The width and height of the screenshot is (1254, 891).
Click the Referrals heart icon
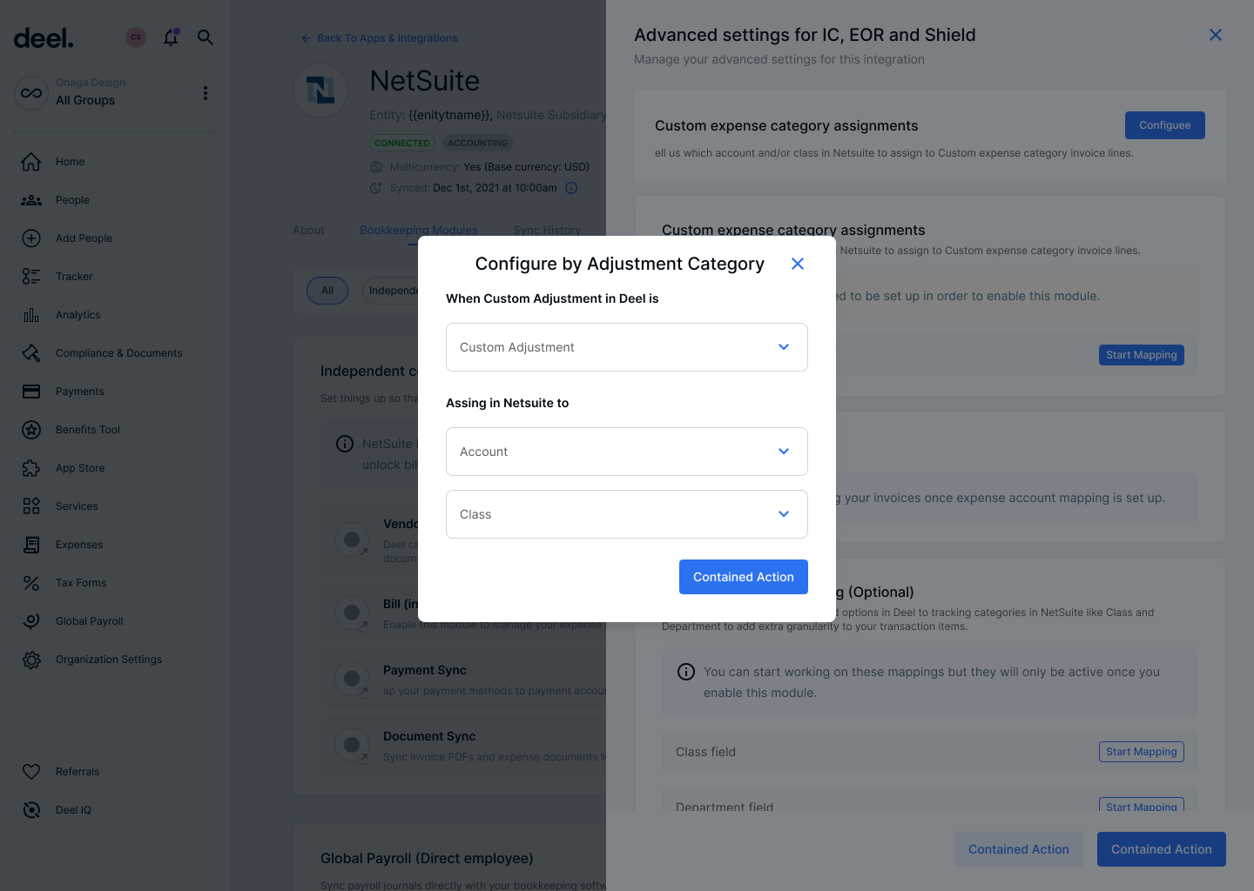click(31, 772)
